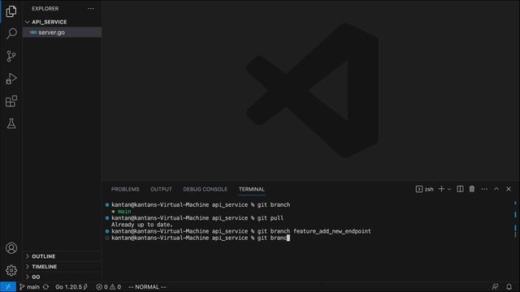Open the Accounts menu

[x=11, y=248]
